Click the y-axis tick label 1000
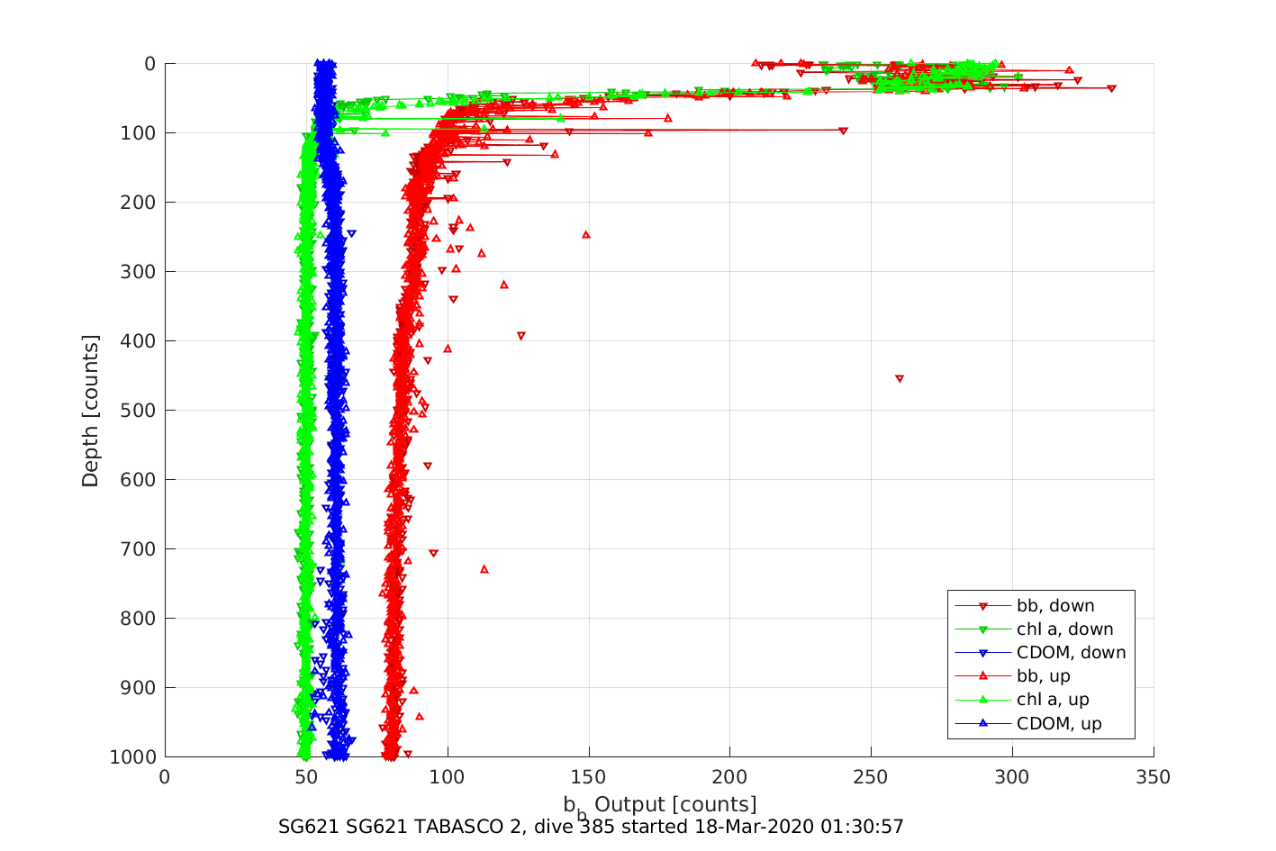Screen dimensions: 1276x851 pos(133,757)
